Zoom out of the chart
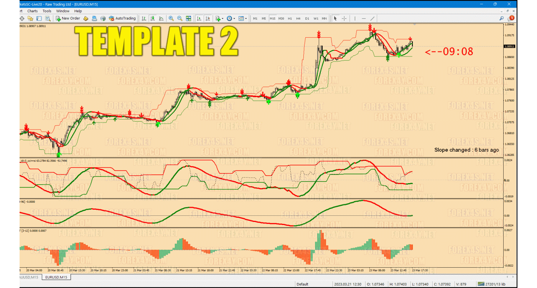The width and height of the screenshot is (537, 288). point(179,18)
